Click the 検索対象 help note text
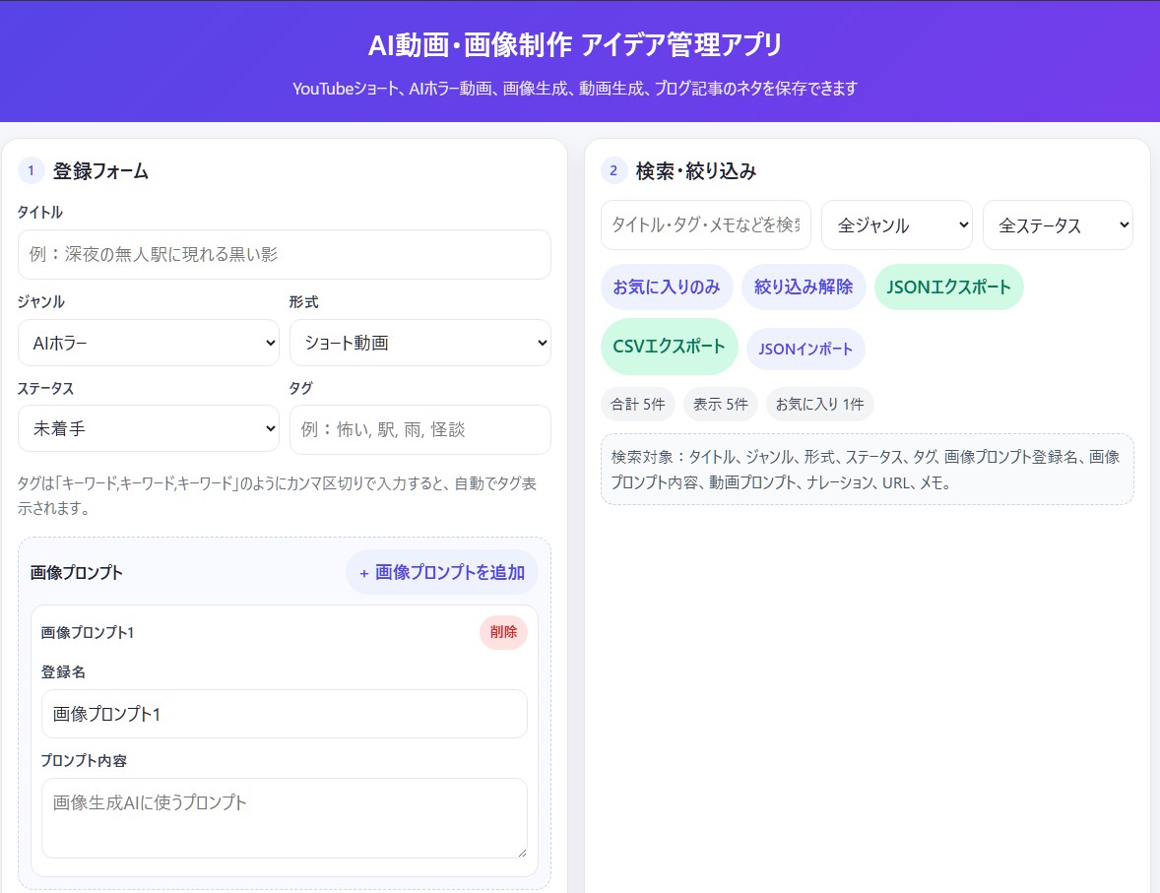The image size is (1160, 893). tap(867, 469)
